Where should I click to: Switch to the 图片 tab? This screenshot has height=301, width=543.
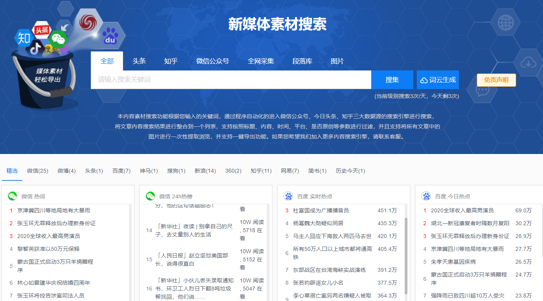pos(337,61)
